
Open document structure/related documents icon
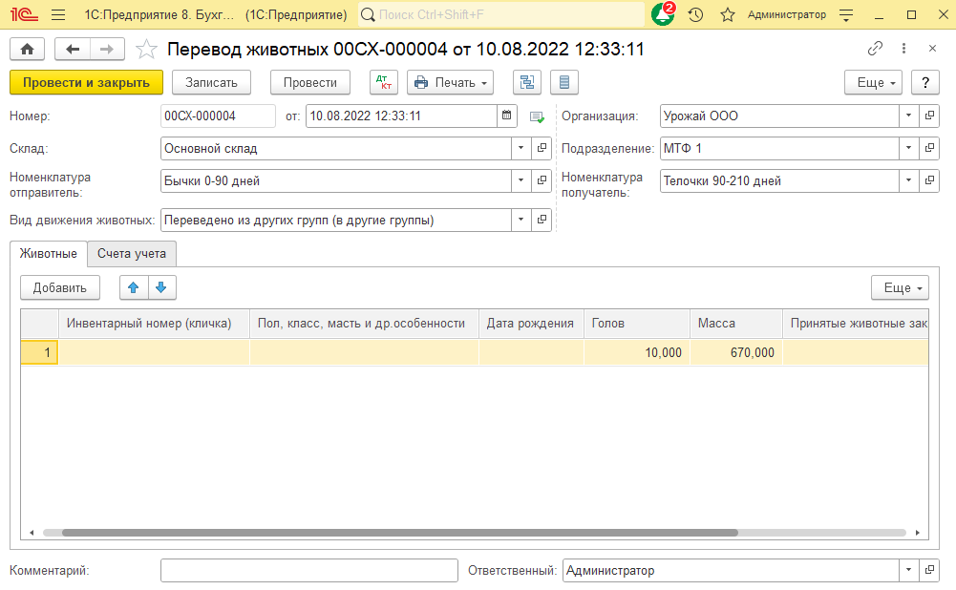527,82
